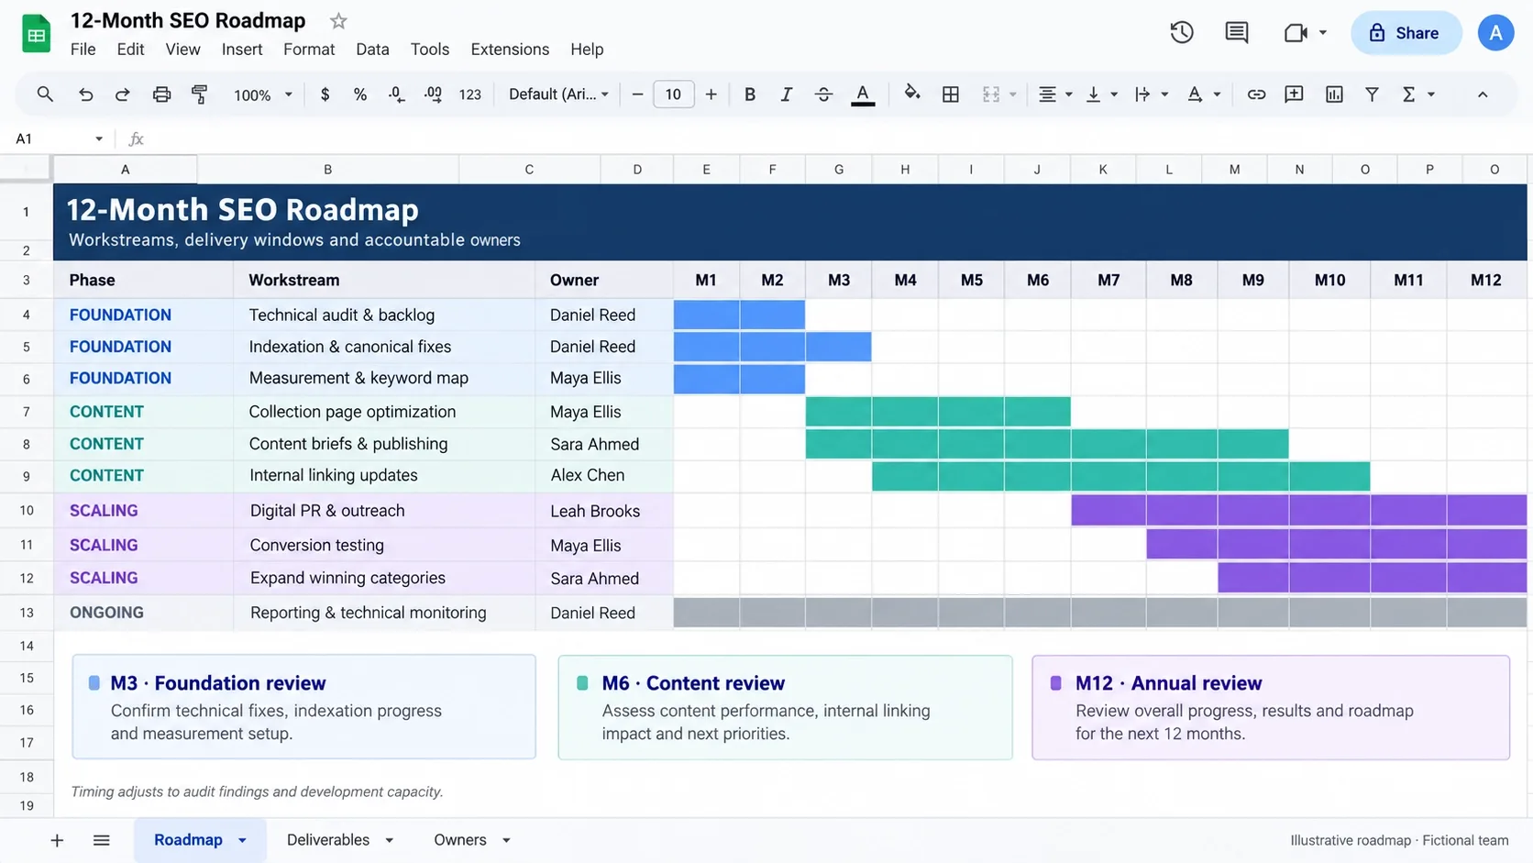Open the comments panel

[1237, 33]
